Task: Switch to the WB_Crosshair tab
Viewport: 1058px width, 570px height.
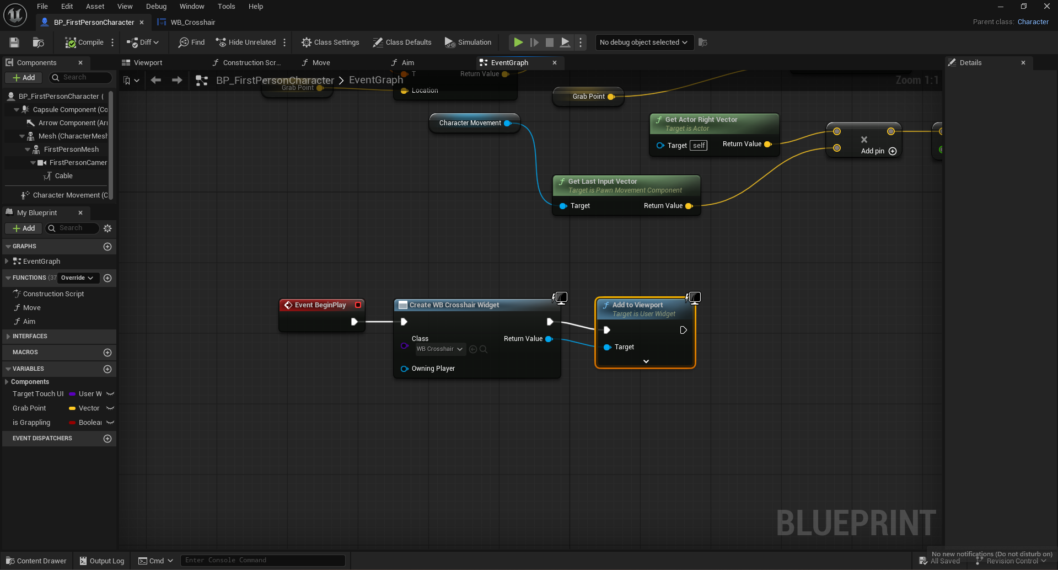Action: [192, 23]
